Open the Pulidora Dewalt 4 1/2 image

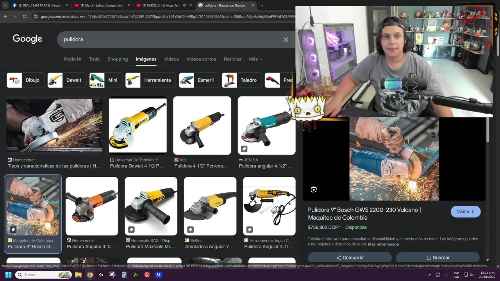137,125
